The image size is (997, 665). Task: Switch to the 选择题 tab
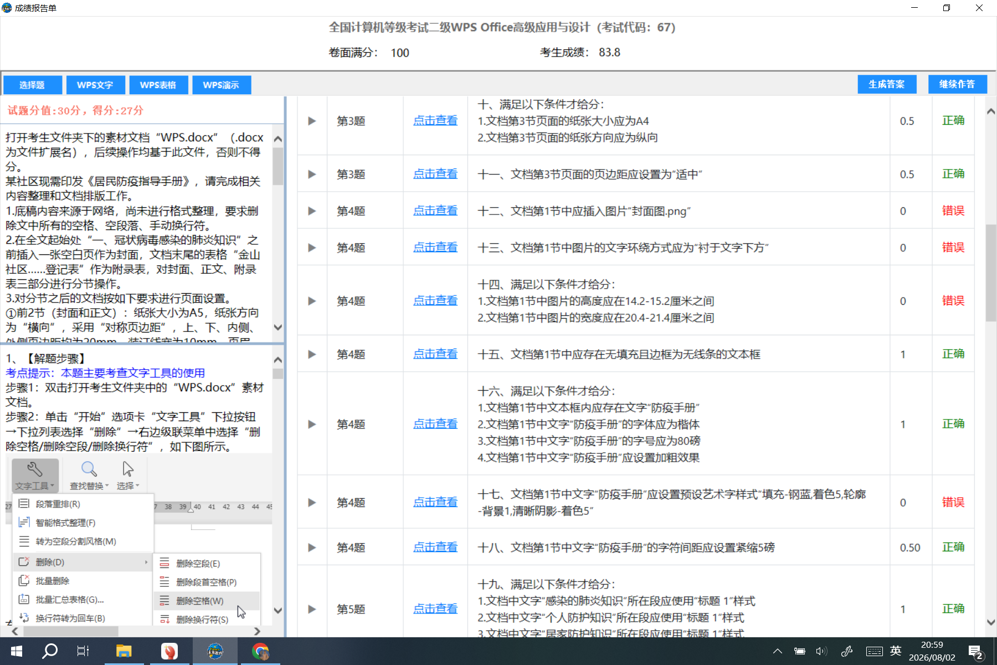(x=32, y=85)
